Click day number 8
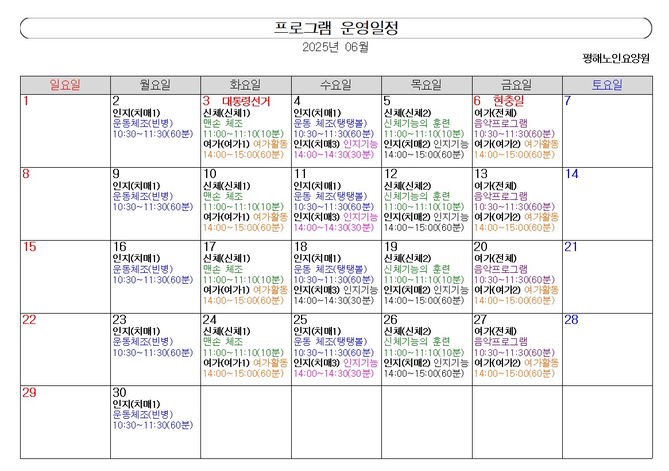This screenshot has width=669, height=471. [x=26, y=173]
